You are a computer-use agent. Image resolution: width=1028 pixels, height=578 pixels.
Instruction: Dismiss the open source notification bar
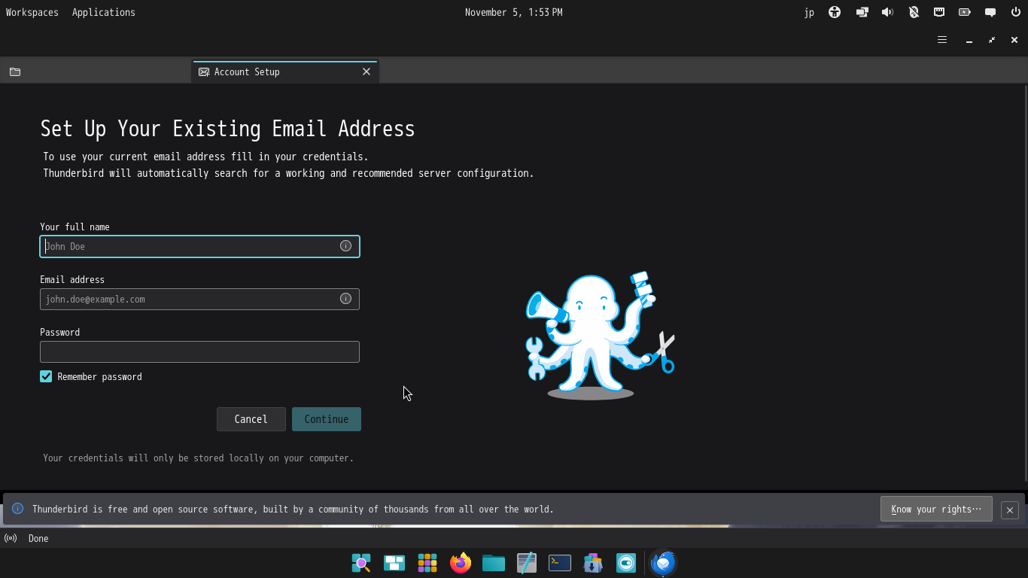click(x=1010, y=510)
